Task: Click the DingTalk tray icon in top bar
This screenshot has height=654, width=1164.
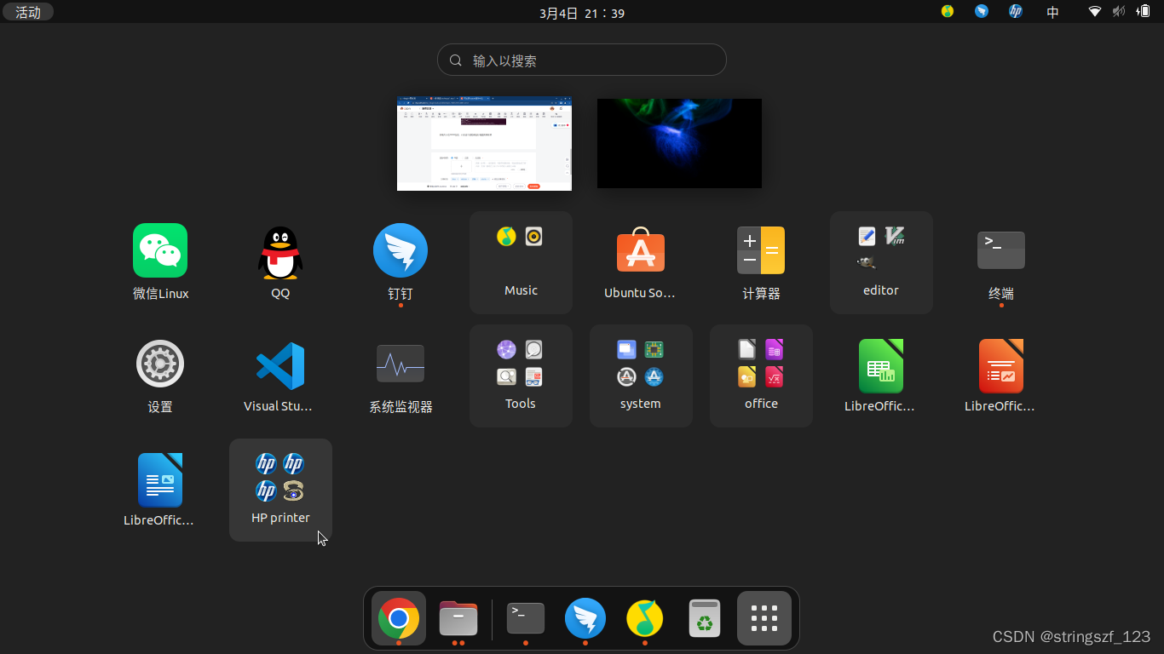Action: (x=982, y=12)
